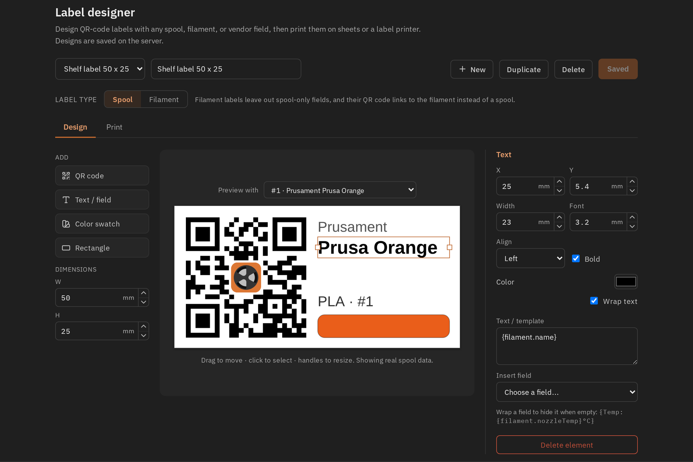Uncheck the Bold checkbox
The width and height of the screenshot is (693, 462).
576,259
